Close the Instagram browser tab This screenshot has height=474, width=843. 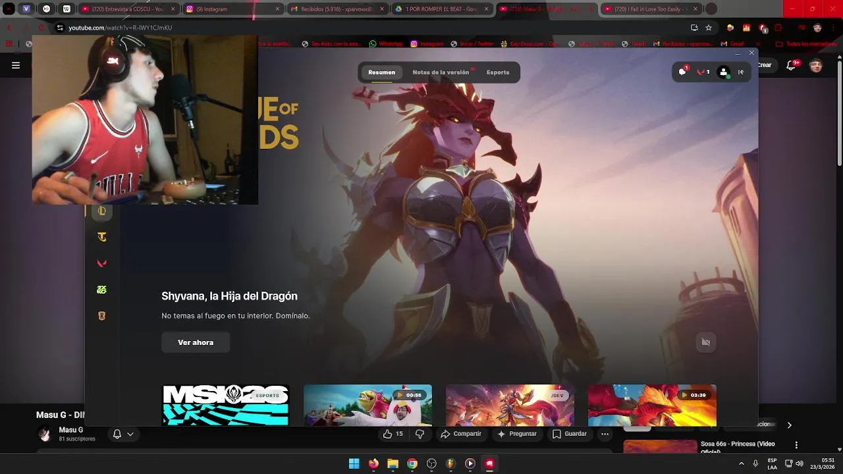pos(277,9)
